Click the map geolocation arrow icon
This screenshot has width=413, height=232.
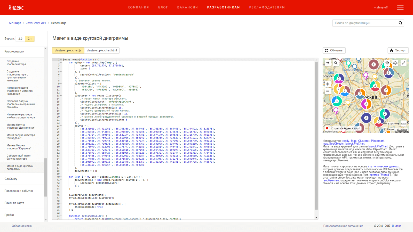[x=328, y=63]
